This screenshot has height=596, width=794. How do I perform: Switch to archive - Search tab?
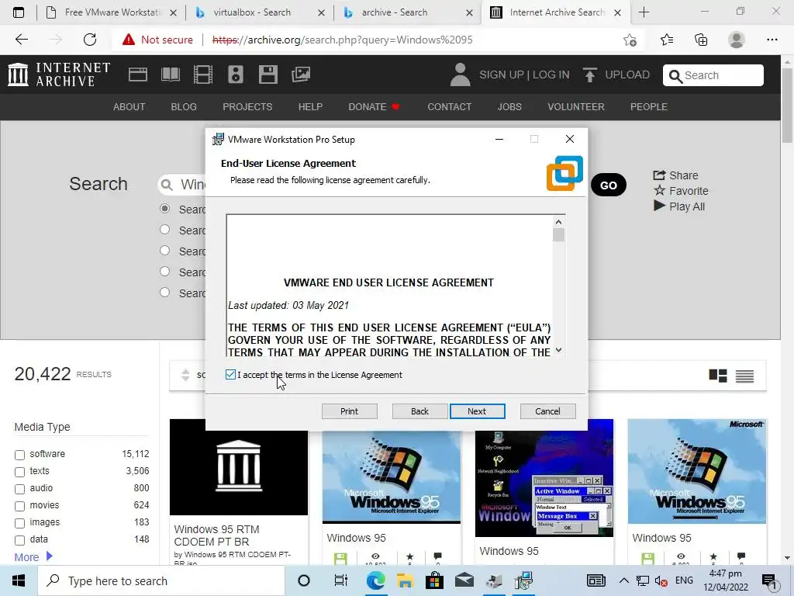[408, 12]
